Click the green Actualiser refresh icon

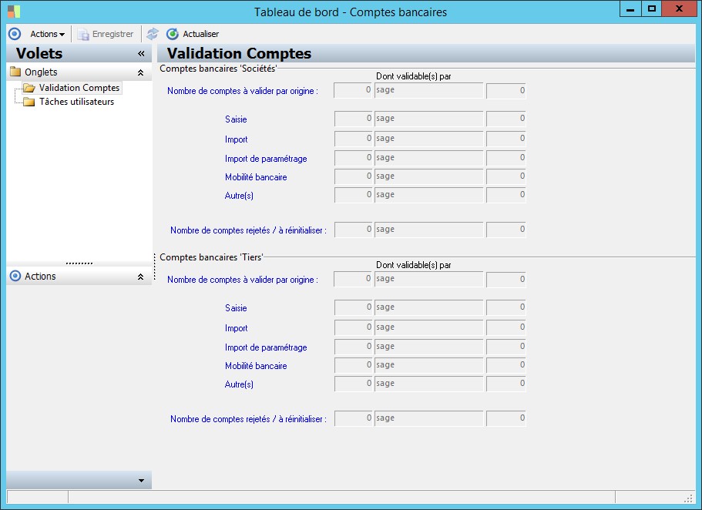tap(173, 34)
